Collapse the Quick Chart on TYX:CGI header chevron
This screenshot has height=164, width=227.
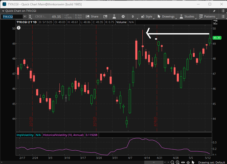(3, 11)
